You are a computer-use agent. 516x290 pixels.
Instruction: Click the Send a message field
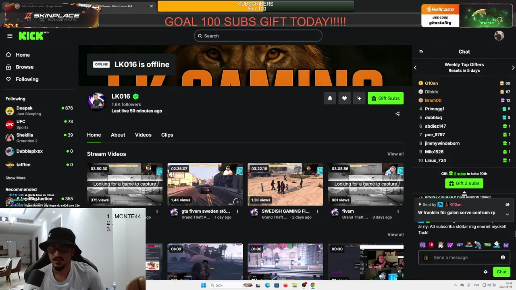(464, 257)
